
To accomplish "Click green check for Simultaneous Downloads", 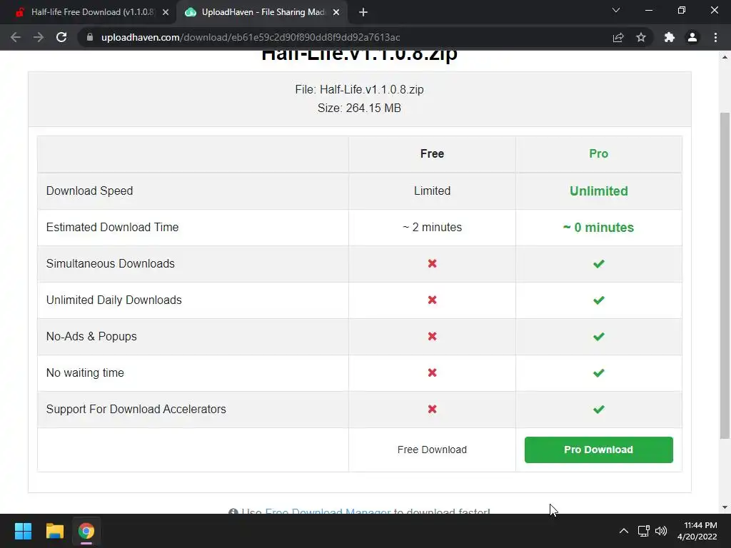I will 599,264.
